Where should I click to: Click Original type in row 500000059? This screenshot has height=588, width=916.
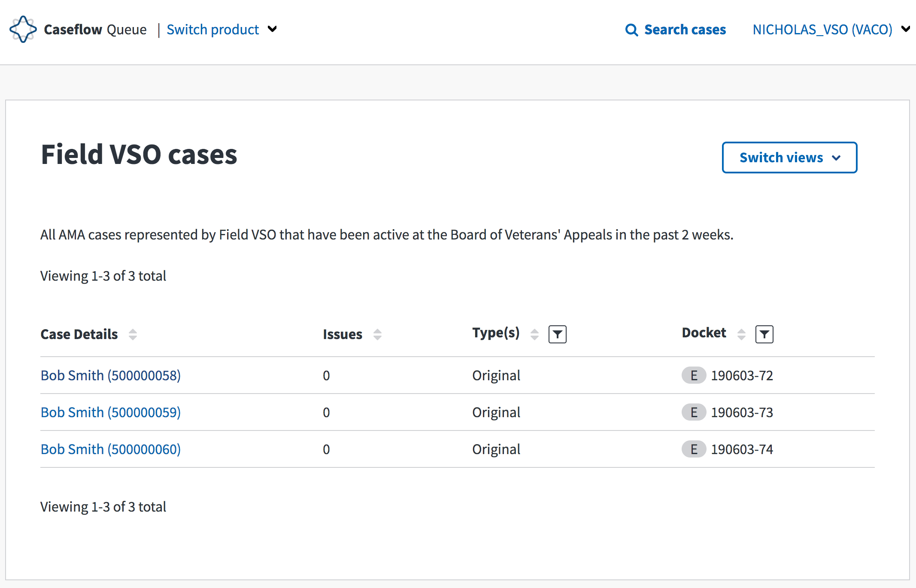click(x=496, y=412)
